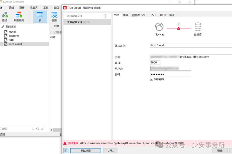Viewport: 232px width, 154px height.
Task: Click the 名称 column header
Action: tap(53, 37)
